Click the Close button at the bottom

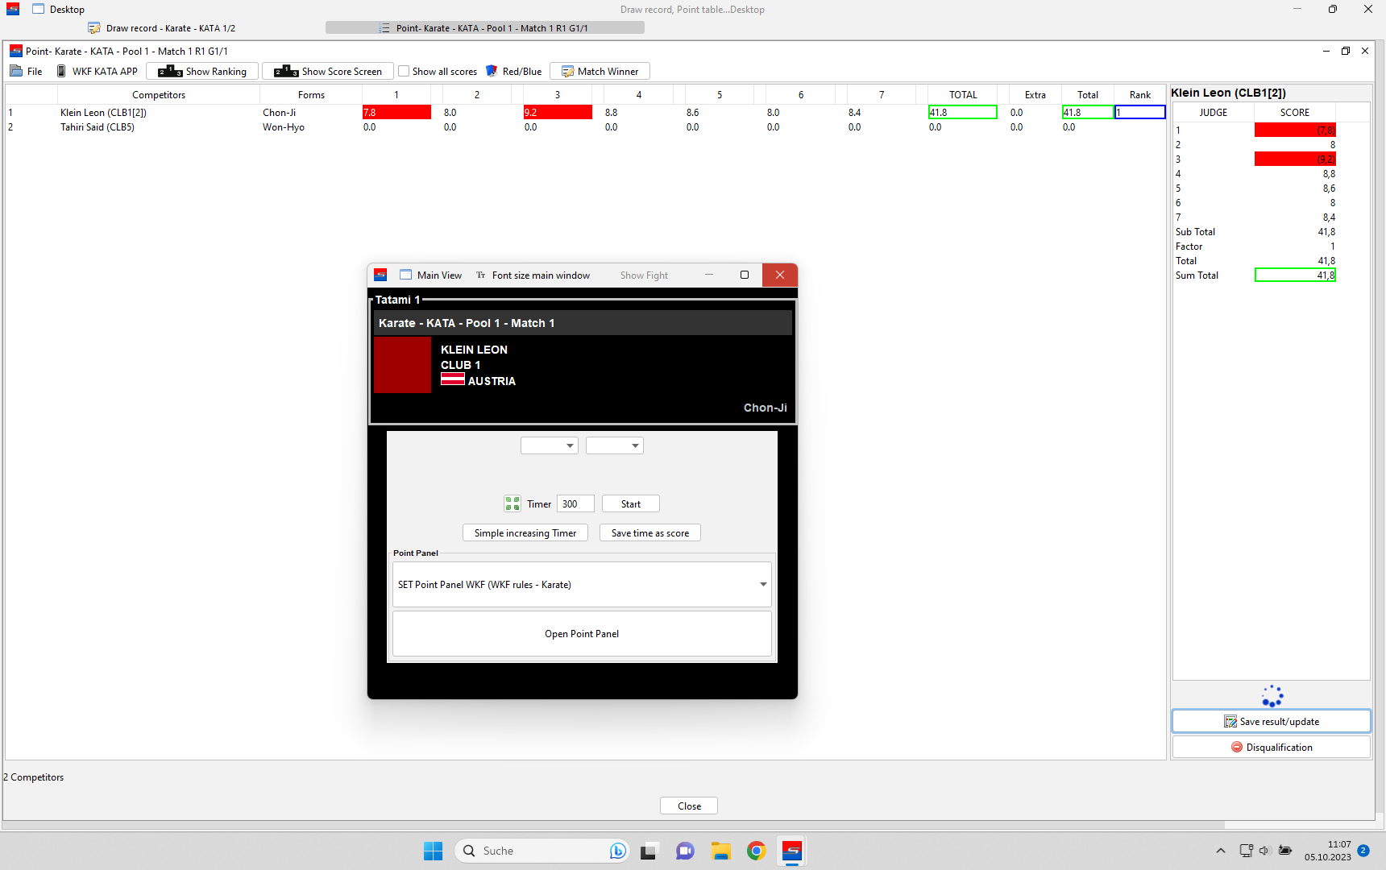(x=689, y=806)
